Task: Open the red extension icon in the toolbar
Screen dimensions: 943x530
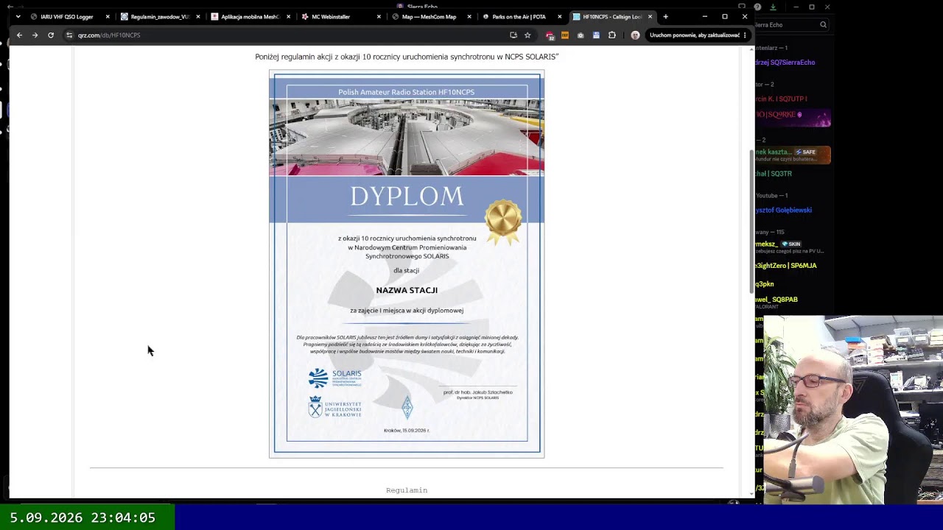Action: coord(550,35)
